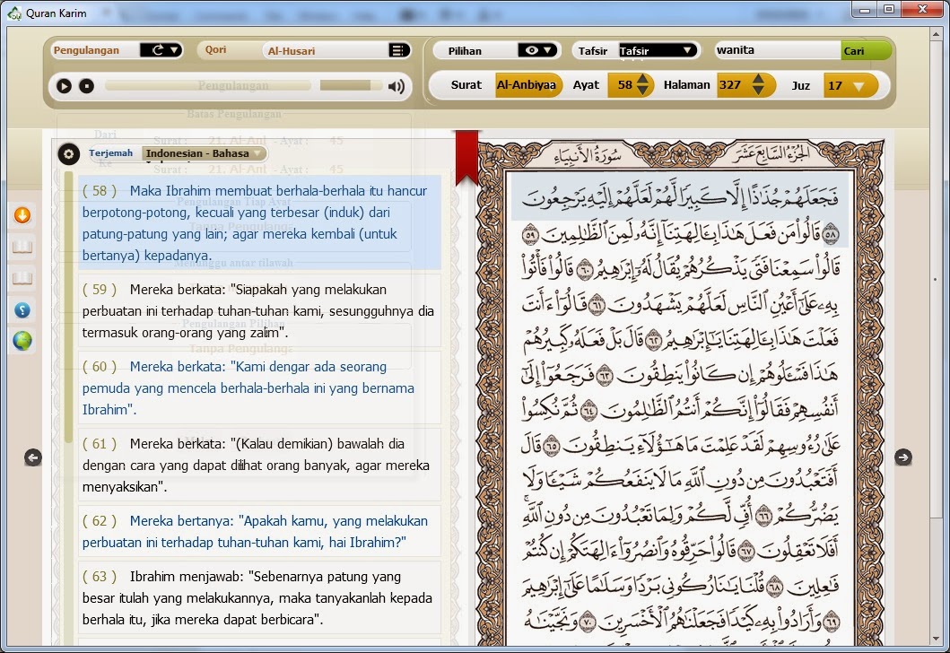Click the ayah 63 marker in Arabic text
The image size is (950, 653).
coord(606,377)
